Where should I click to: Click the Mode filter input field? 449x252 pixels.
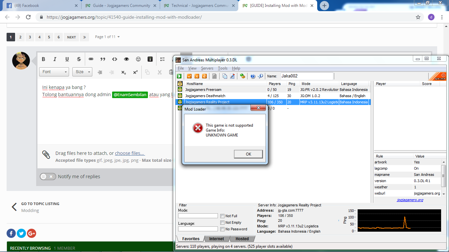tap(198, 216)
